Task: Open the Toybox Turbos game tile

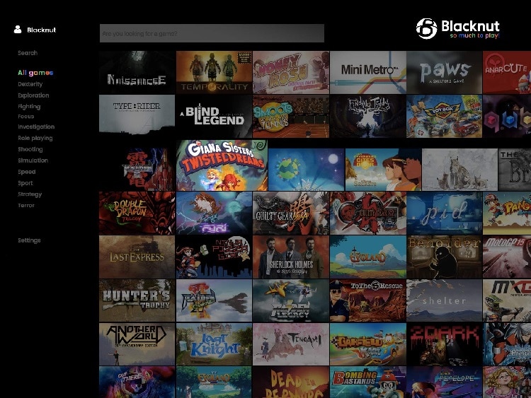Action: 445,116
